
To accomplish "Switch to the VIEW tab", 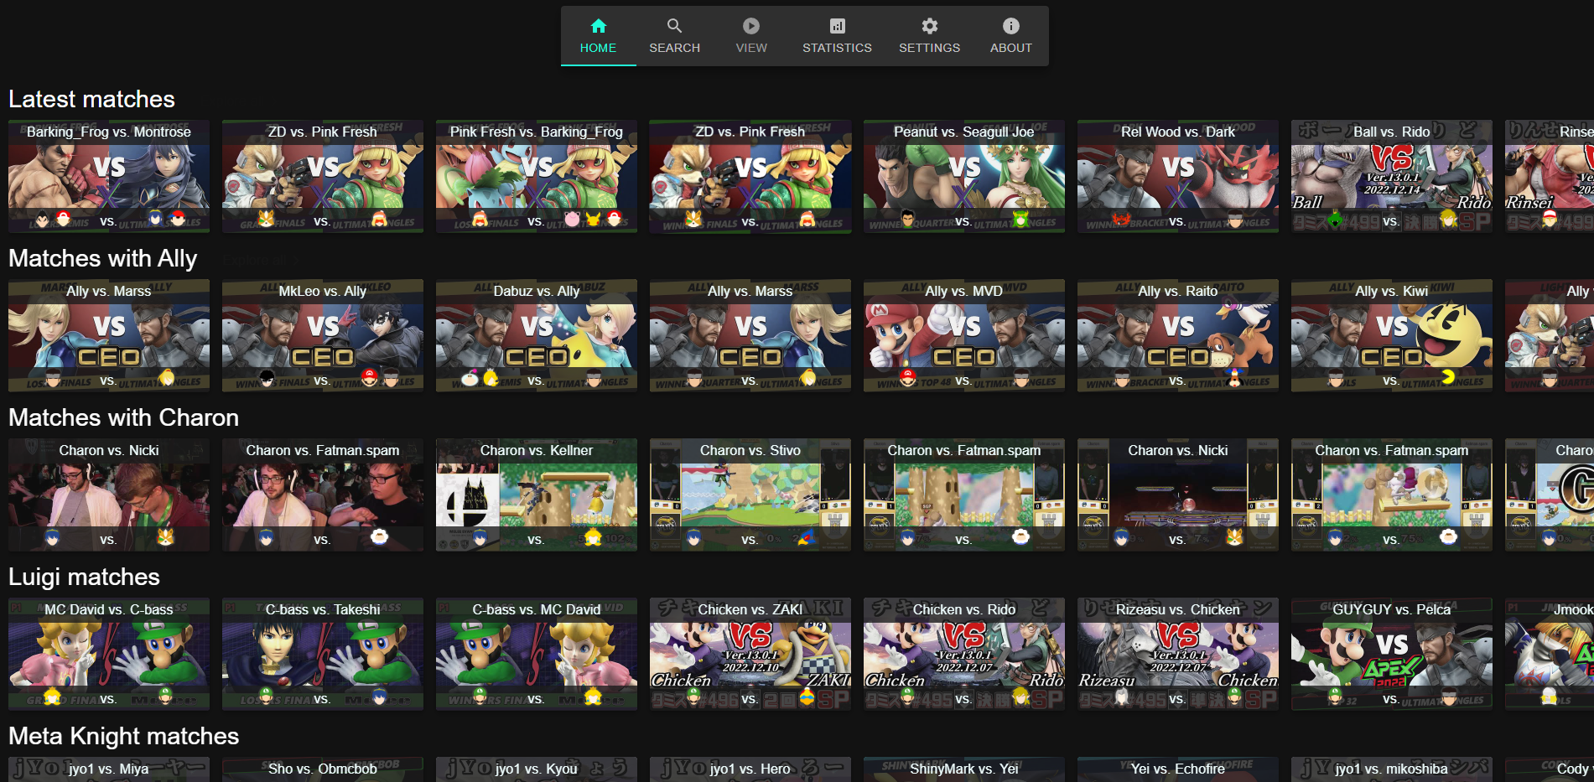I will pyautogui.click(x=751, y=36).
